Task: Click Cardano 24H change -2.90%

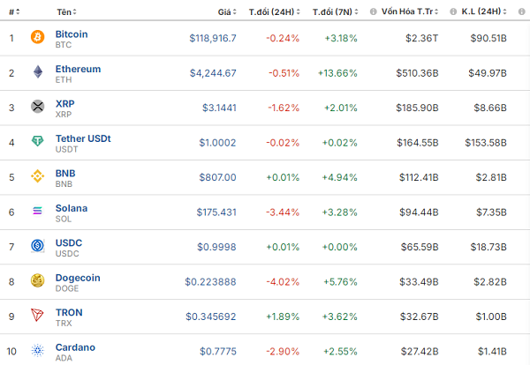Action: pos(283,352)
